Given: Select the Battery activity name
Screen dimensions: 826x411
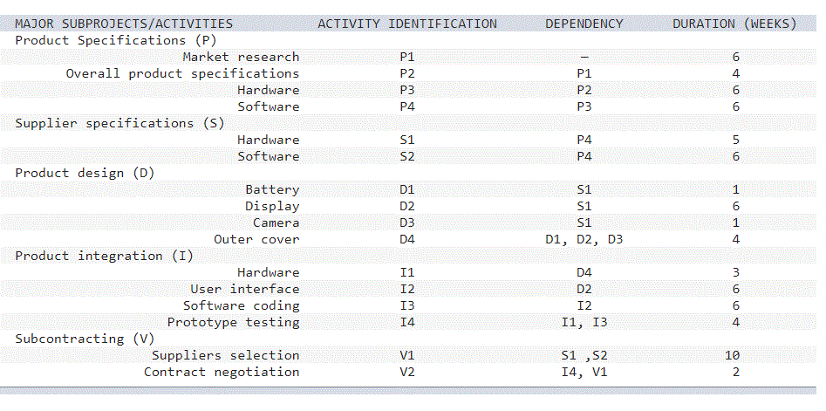Looking at the screenshot, I should click(x=272, y=189).
